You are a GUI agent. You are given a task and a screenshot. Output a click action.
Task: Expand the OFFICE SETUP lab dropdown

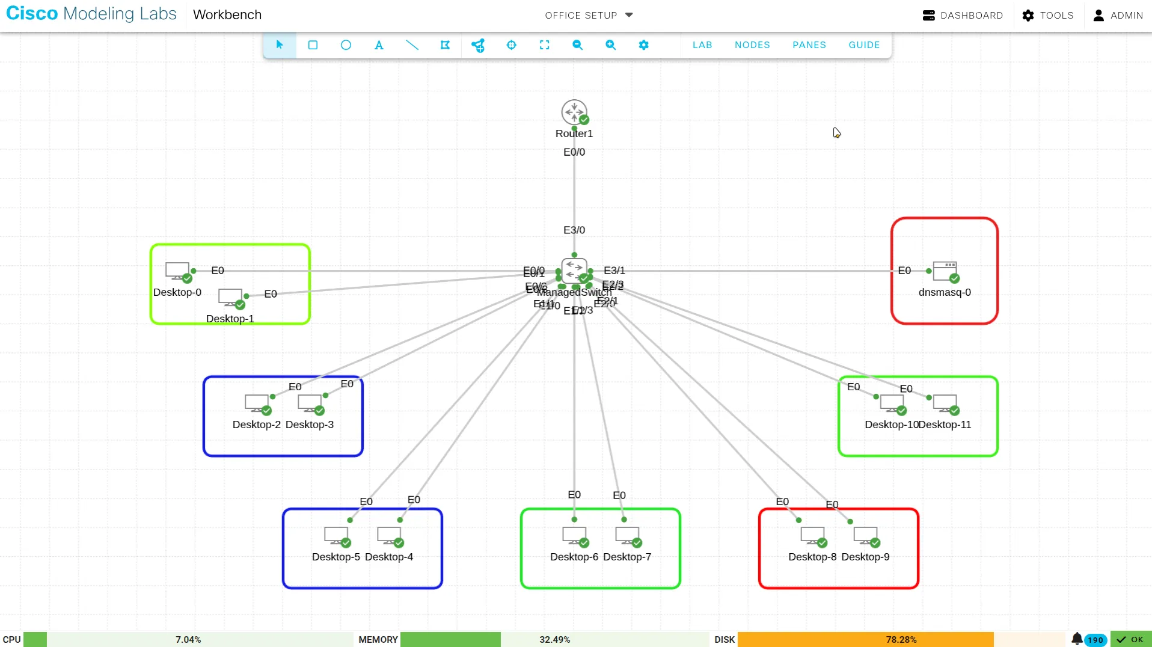589,15
